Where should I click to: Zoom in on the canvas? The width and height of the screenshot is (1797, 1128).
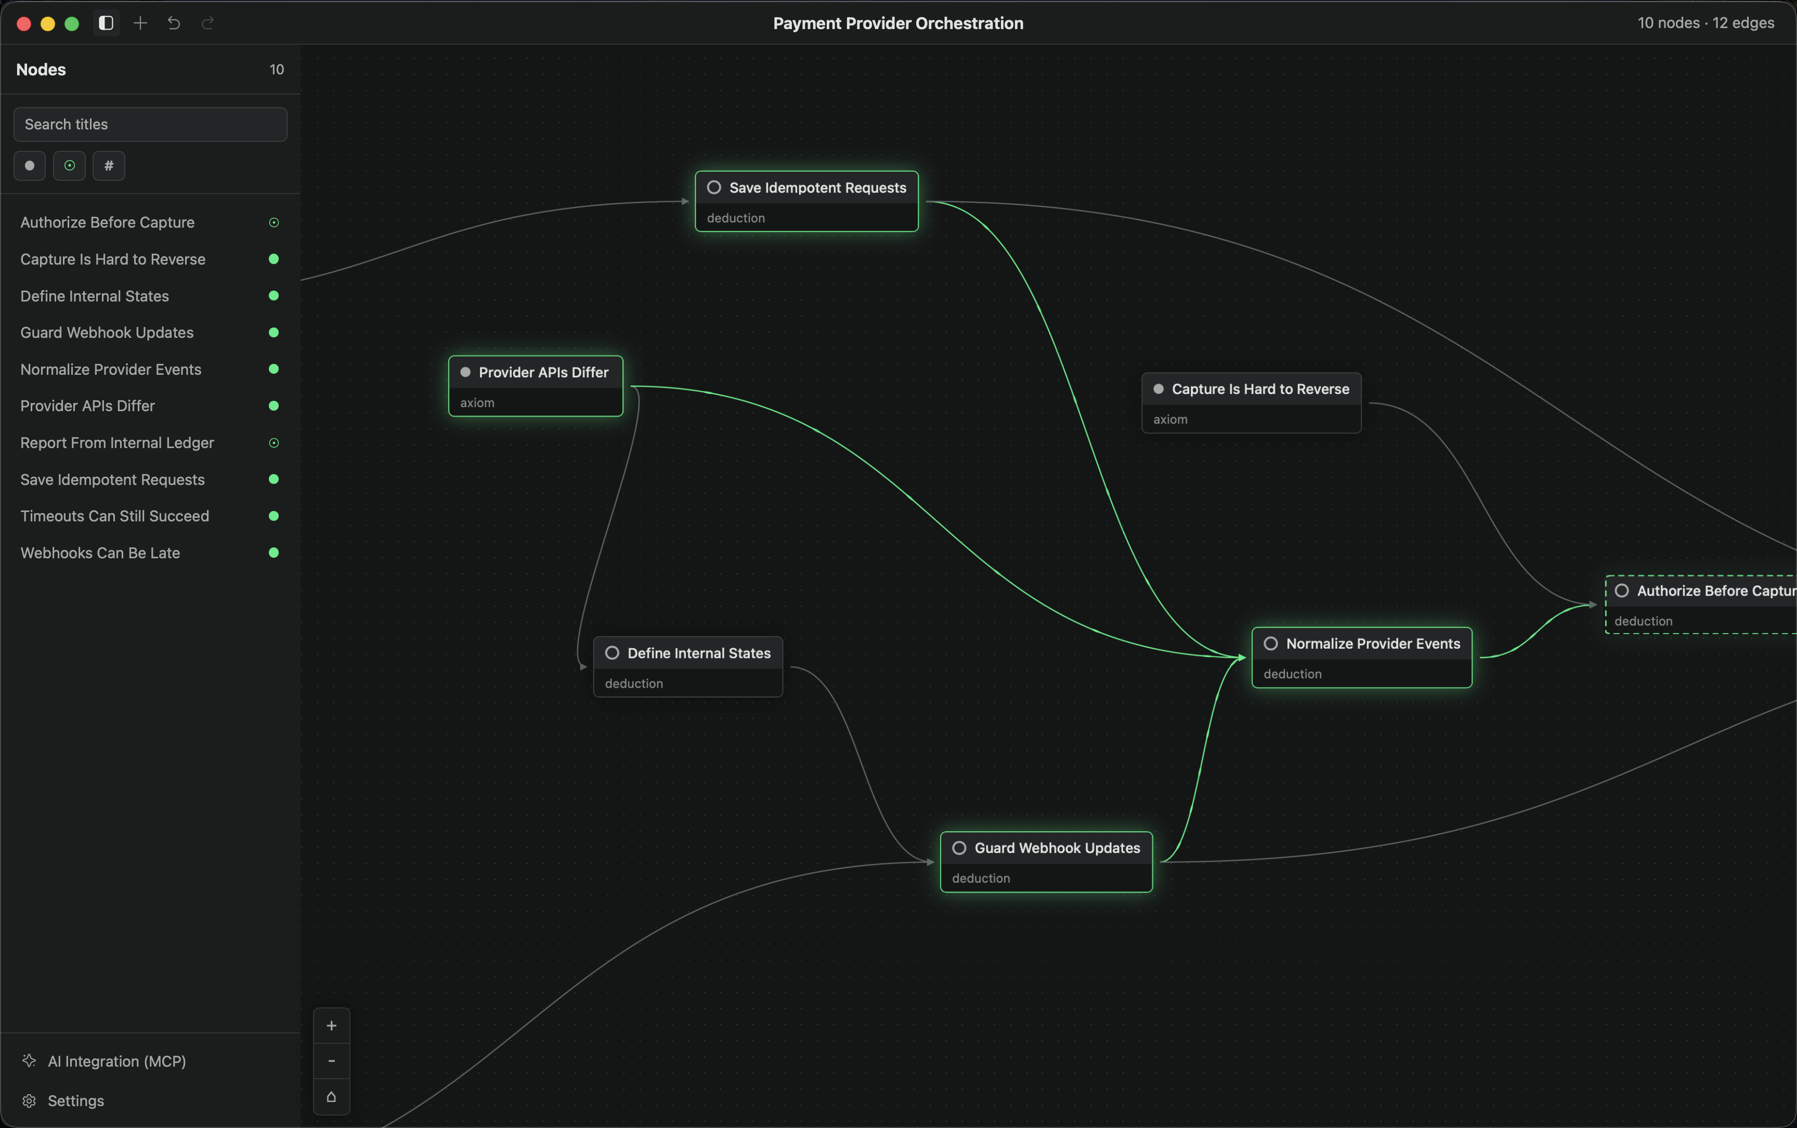(x=331, y=1026)
